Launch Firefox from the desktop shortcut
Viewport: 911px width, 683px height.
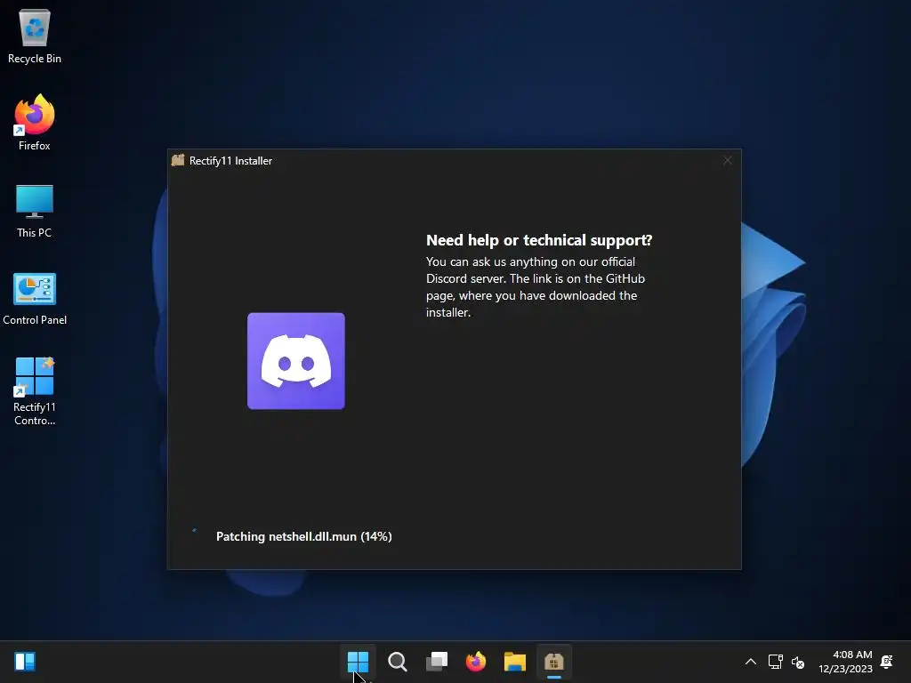point(35,123)
